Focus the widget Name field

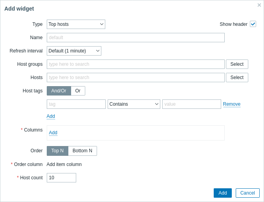[x=136, y=38]
